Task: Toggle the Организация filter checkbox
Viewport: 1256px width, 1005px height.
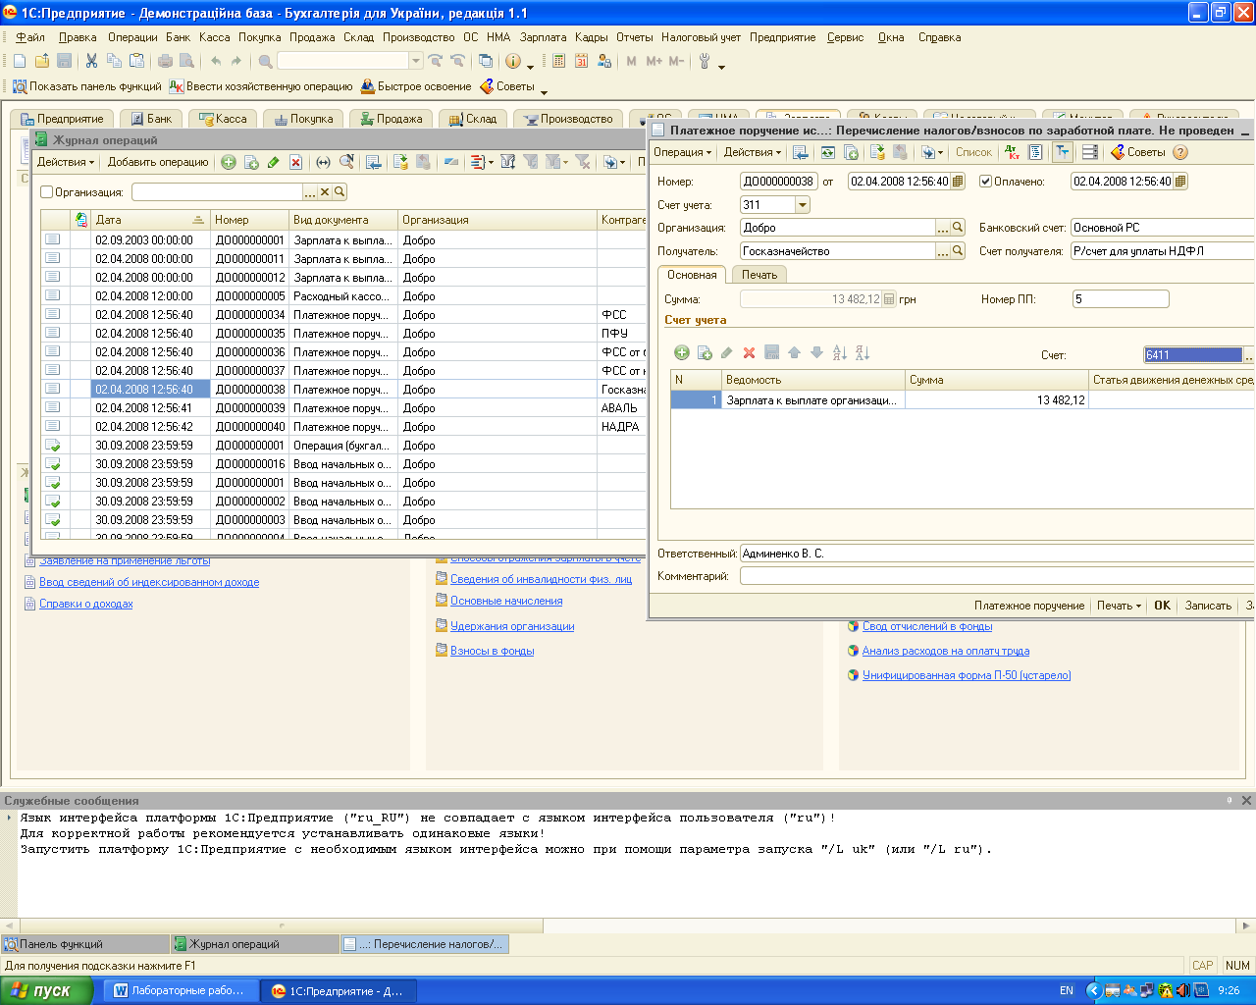Action: (46, 192)
